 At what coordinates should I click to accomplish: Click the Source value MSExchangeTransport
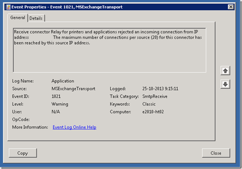click(x=73, y=89)
